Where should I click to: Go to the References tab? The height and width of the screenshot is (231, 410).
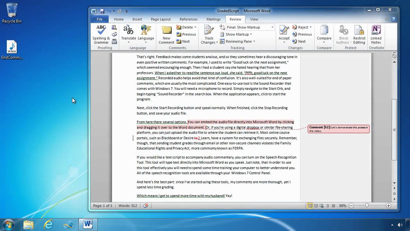point(189,19)
